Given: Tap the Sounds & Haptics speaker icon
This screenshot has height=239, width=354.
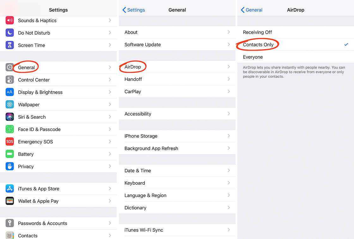Looking at the screenshot, I should click(10, 21).
